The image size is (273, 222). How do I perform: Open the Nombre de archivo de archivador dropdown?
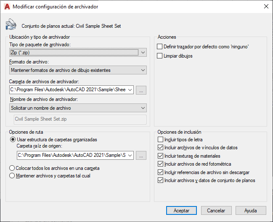point(78,108)
